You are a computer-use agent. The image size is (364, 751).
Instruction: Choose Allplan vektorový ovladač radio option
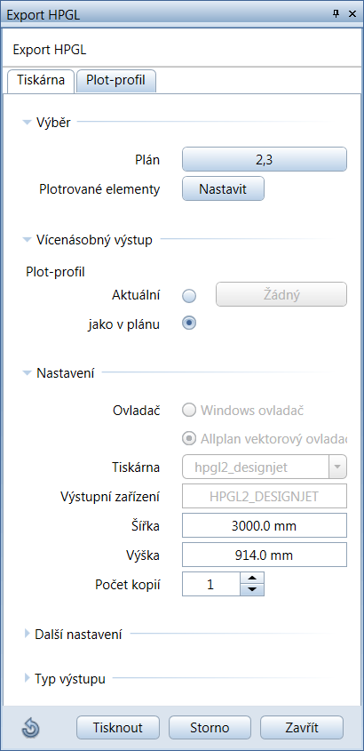[x=189, y=438]
